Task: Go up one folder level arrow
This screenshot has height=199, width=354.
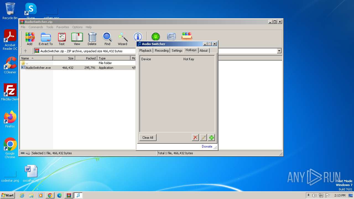Action: (25, 51)
